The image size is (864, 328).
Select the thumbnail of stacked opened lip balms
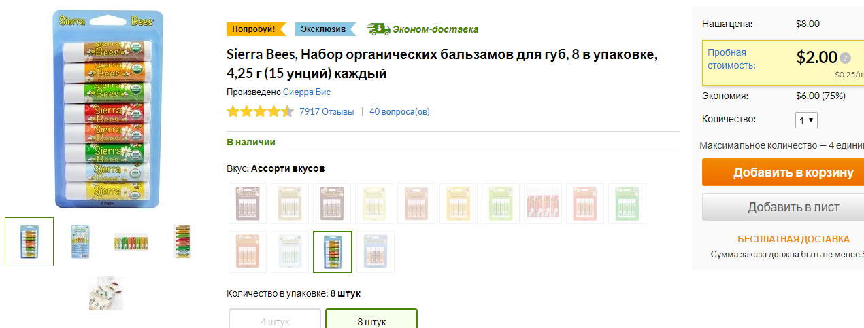tap(182, 242)
